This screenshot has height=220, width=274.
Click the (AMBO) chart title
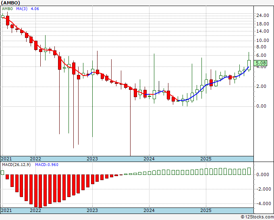(10, 3)
